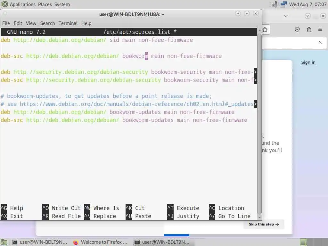Click the ^C Location shortcut label

226,208
